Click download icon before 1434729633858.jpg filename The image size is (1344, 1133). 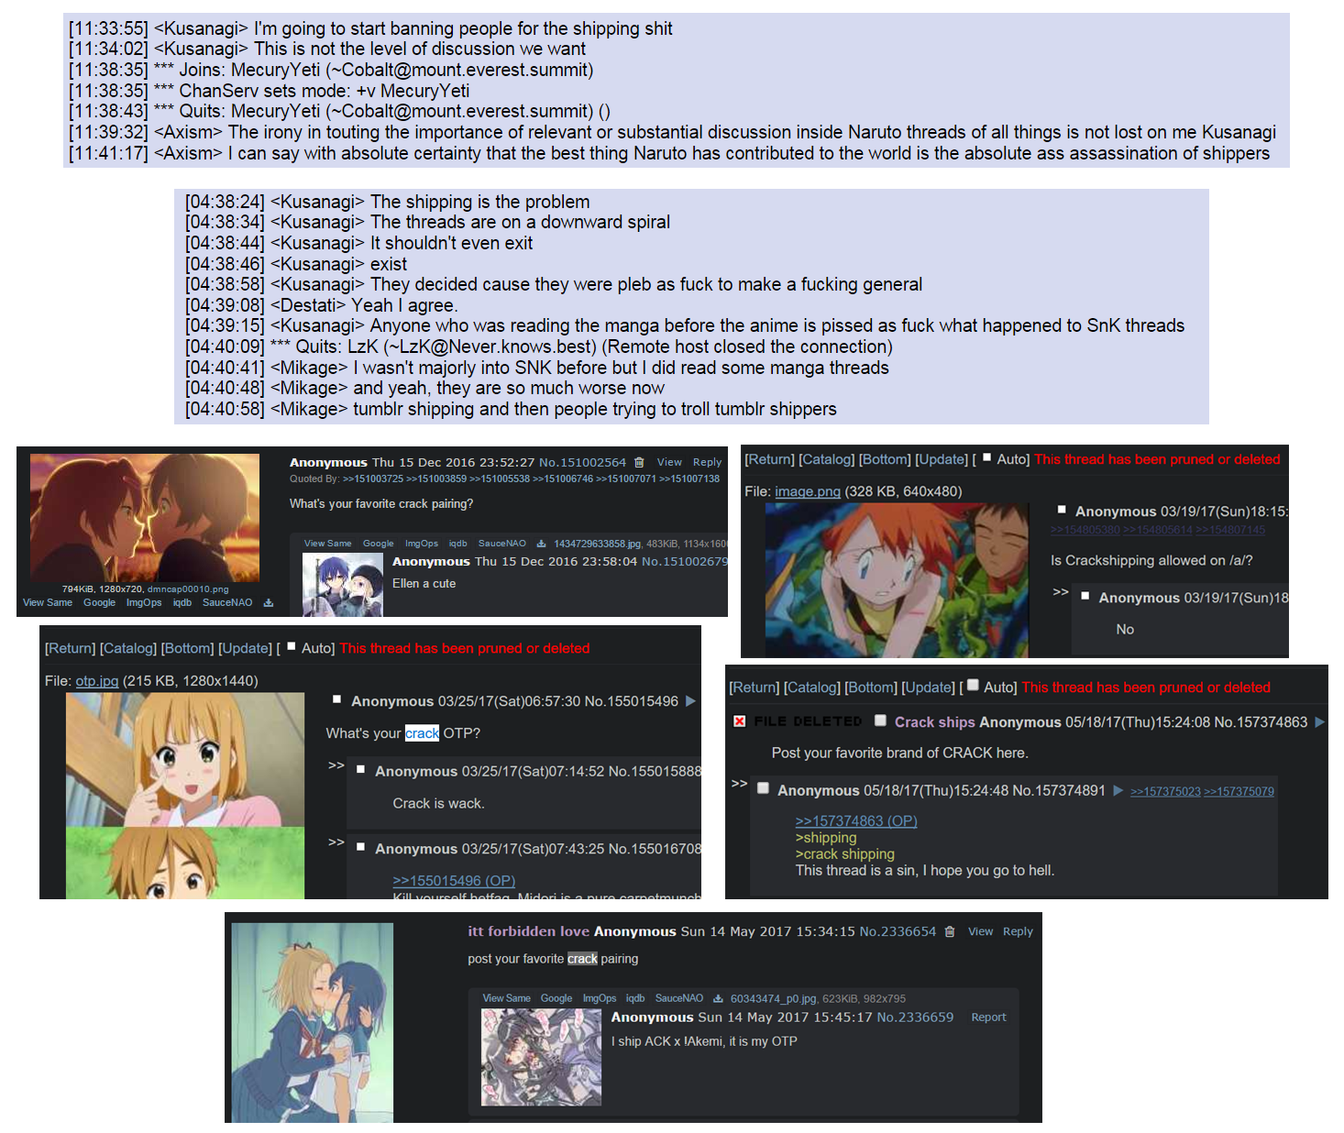(541, 544)
